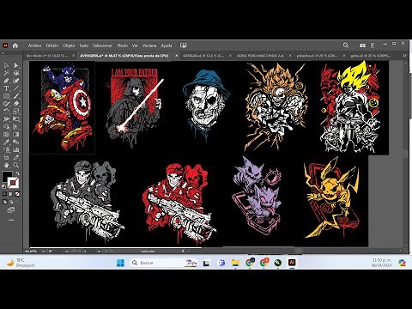Viewport: 412px width, 309px height.
Task: Select the Eyedropper tool
Action: coord(6,142)
